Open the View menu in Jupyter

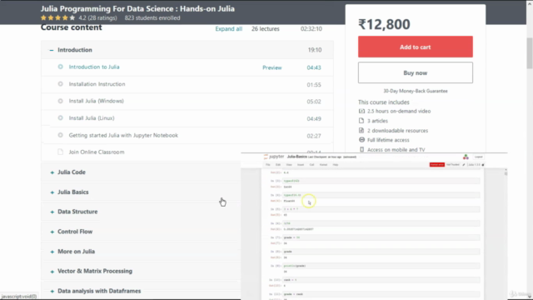tap(289, 165)
